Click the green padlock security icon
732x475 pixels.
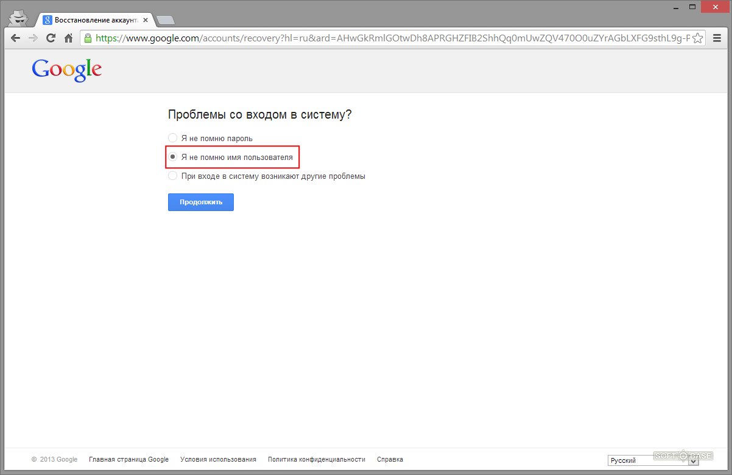click(x=88, y=38)
